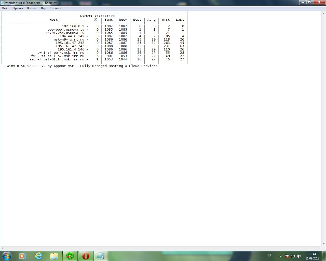This screenshot has height=261, width=326.
Task: Open the Файл menu
Action: 5,8
